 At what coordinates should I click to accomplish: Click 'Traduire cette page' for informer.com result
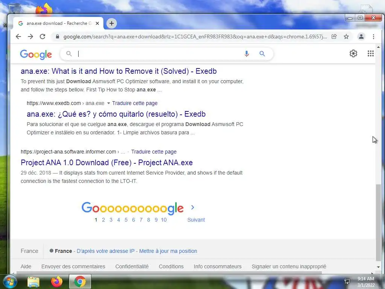pos(154,152)
